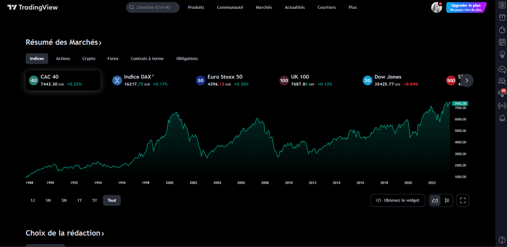Screen dimensions: 507x247
Task: Switch to area chart style
Action: pyautogui.click(x=435, y=200)
